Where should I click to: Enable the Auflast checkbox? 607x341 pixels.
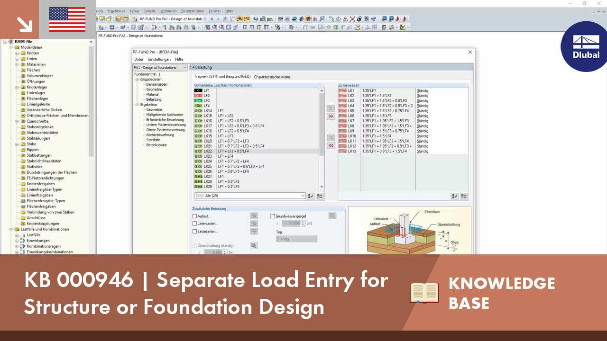[194, 216]
